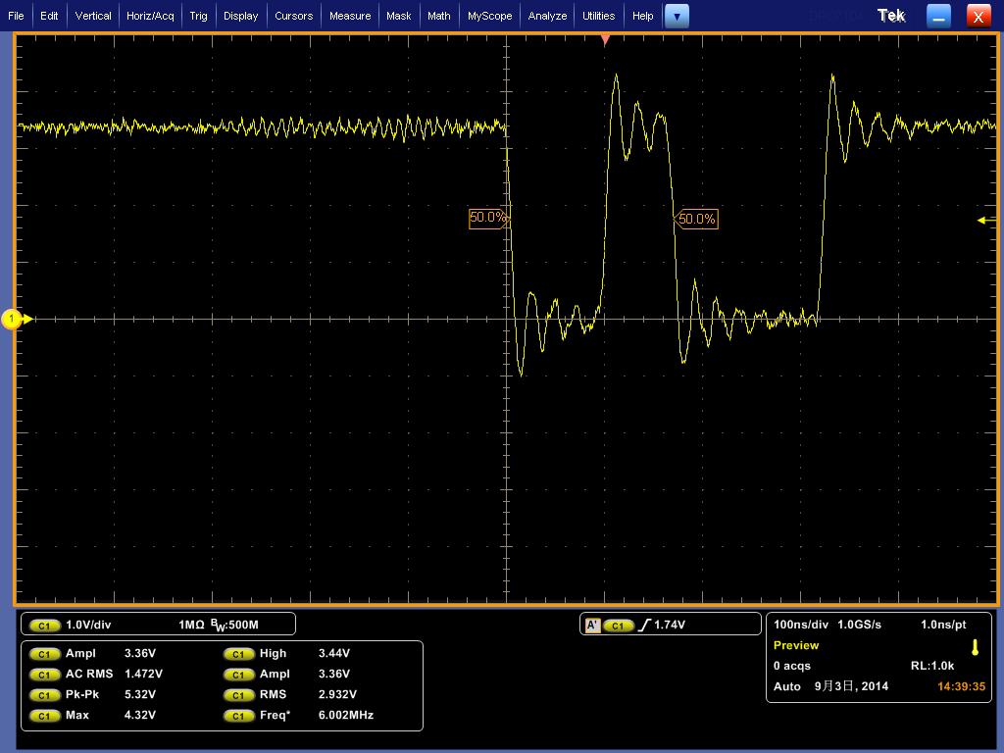Click the C1 badge beside AC RMS
Image resolution: width=1004 pixels, height=753 pixels.
44,675
